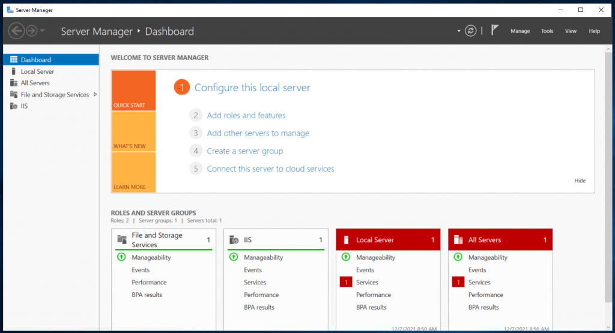The height and width of the screenshot is (333, 615).
Task: Click the forward navigation arrow
Action: [32, 31]
